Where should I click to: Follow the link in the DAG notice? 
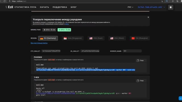pos(67,24)
